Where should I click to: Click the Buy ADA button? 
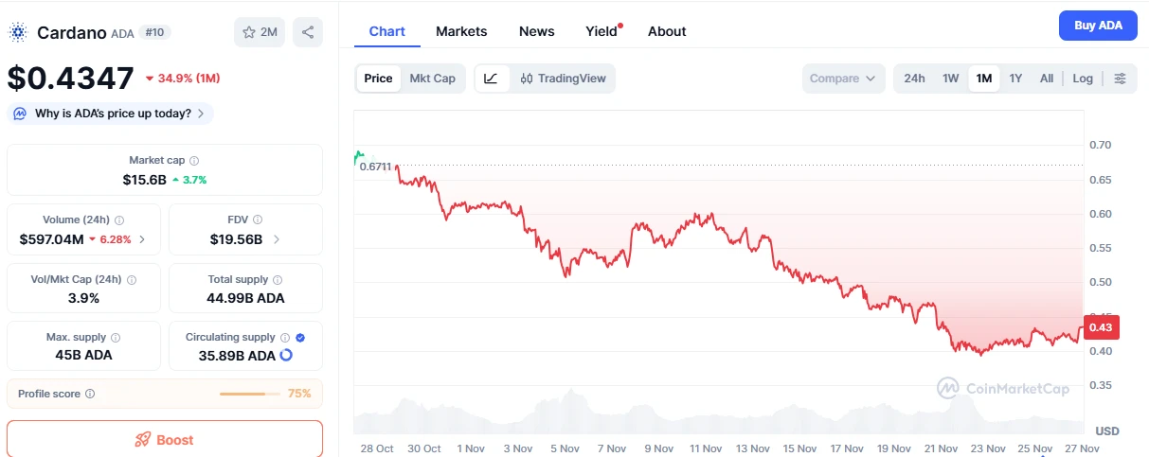click(1098, 26)
